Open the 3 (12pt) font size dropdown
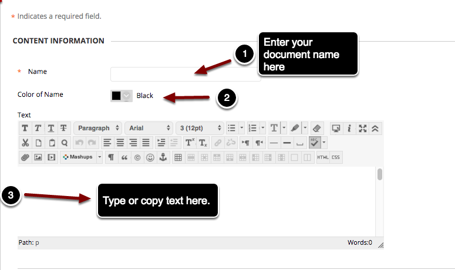This screenshot has height=270, width=455. (x=200, y=128)
